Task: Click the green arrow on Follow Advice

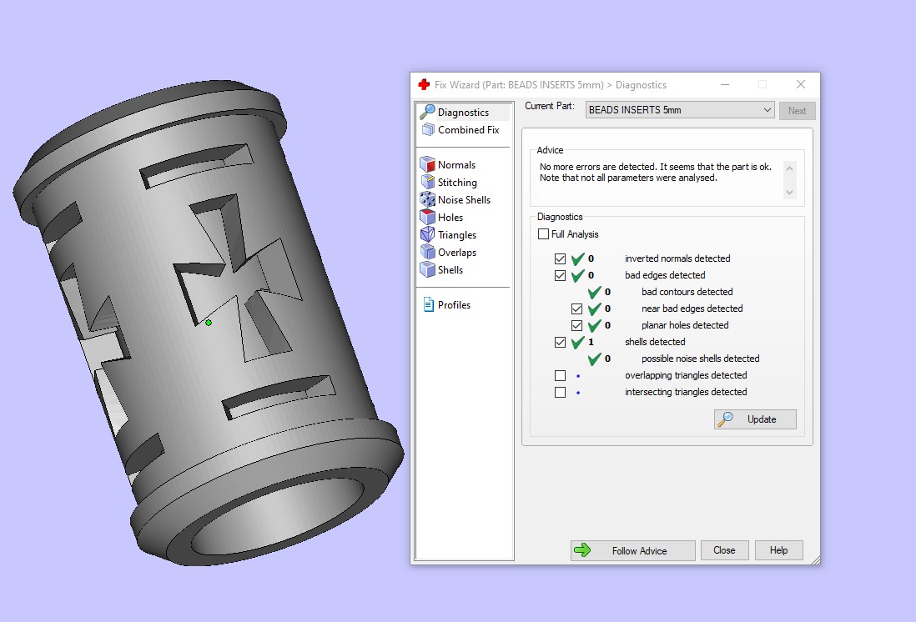Action: [x=582, y=550]
